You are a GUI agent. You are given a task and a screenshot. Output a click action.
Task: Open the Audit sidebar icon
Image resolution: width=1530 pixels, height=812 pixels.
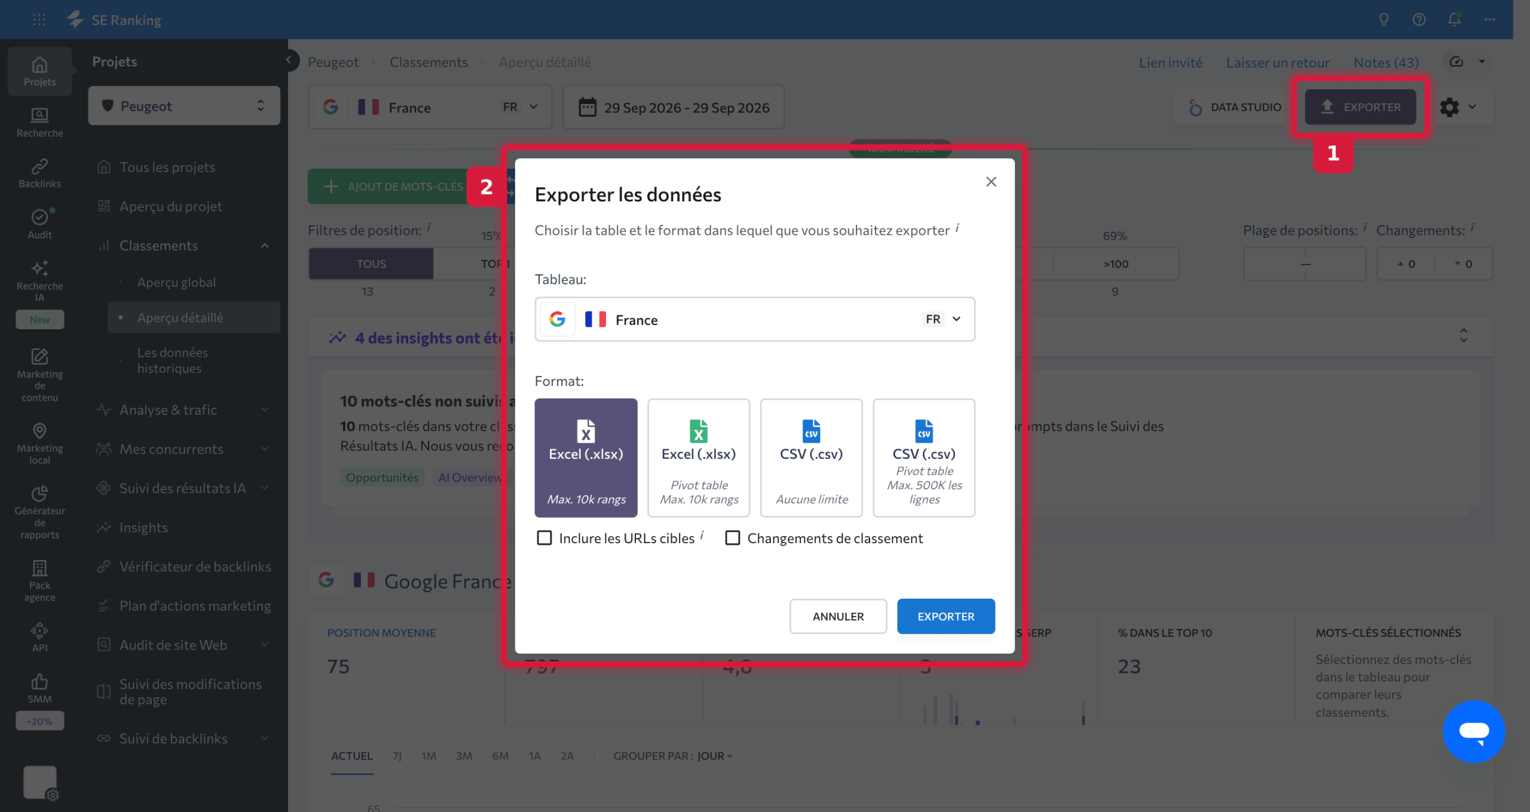point(39,224)
